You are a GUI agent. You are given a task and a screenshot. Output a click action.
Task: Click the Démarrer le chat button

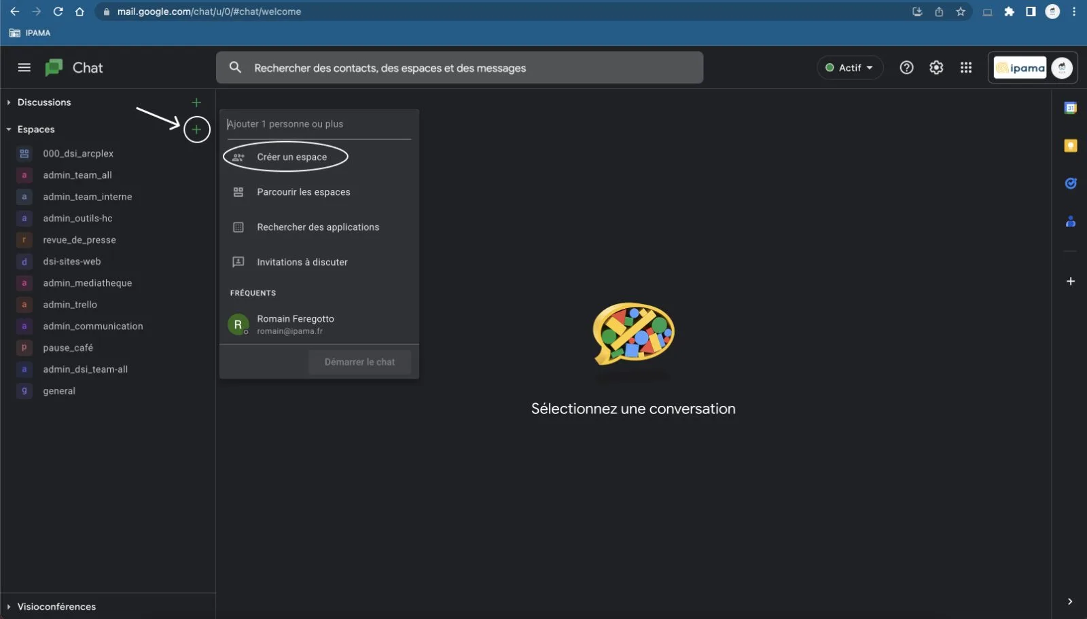(x=359, y=362)
